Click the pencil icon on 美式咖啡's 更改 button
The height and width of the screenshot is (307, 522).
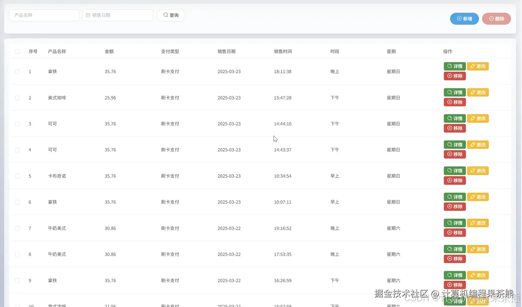(472, 92)
